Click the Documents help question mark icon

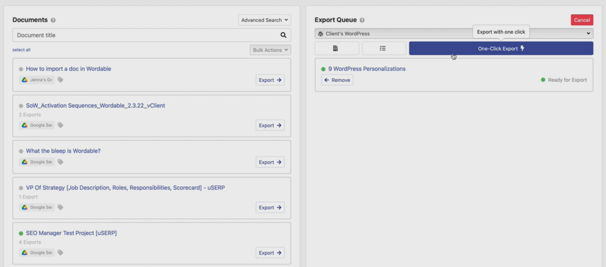[53, 20]
